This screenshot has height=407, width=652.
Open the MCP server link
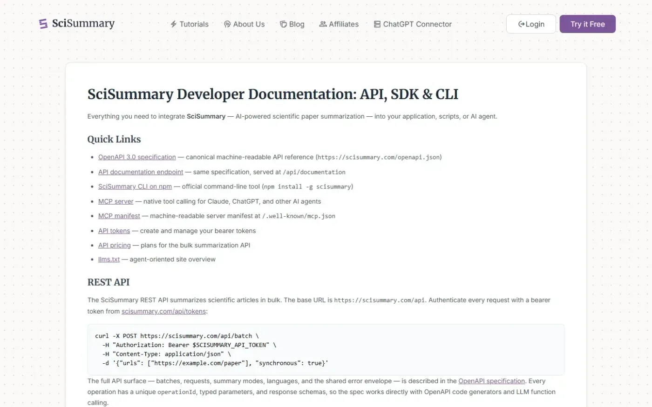(x=116, y=201)
